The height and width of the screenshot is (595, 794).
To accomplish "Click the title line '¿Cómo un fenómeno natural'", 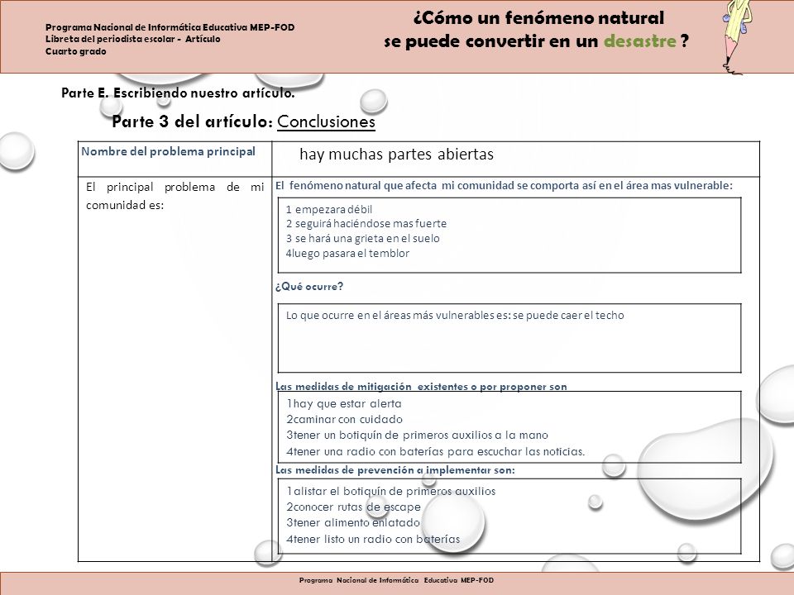I will (538, 18).
